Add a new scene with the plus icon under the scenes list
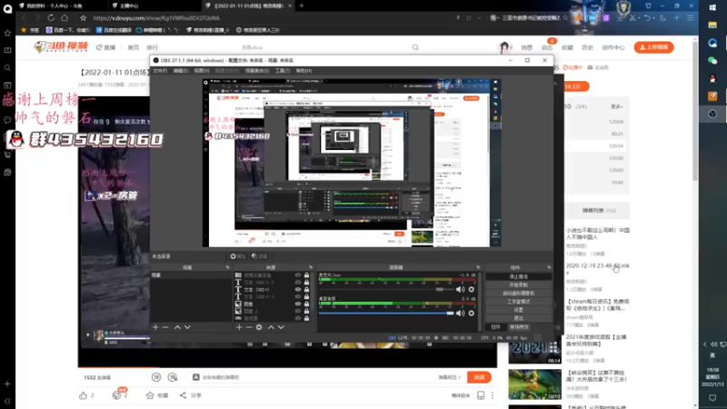 (155, 327)
